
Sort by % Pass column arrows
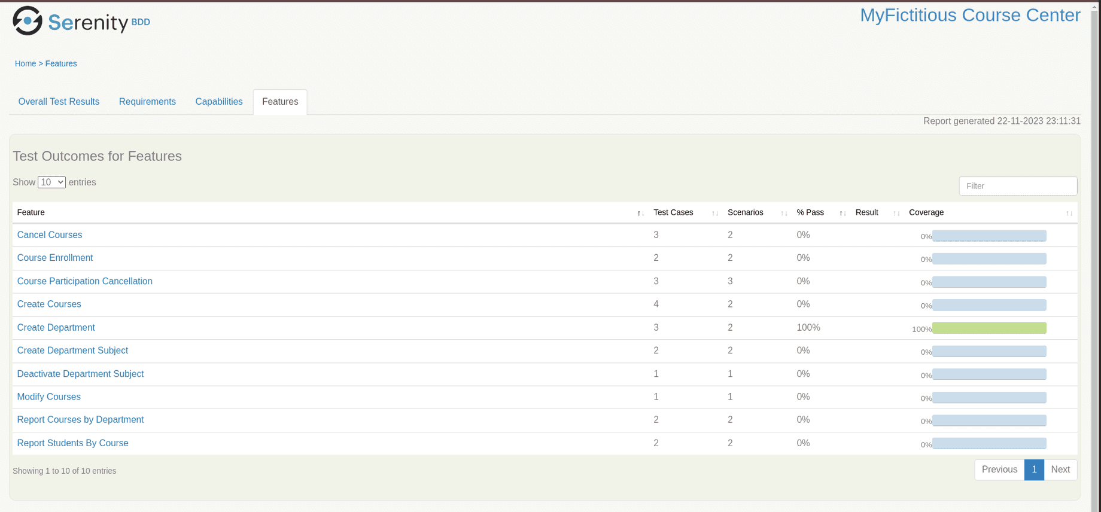(842, 213)
